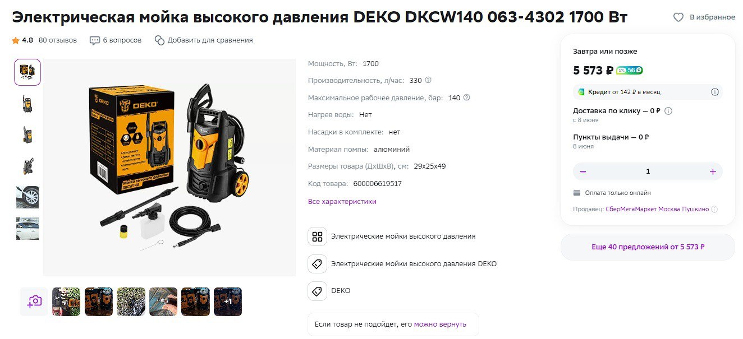The width and height of the screenshot is (743, 339).
Task: Click the info icon next to Производительность
Action: tap(428, 80)
